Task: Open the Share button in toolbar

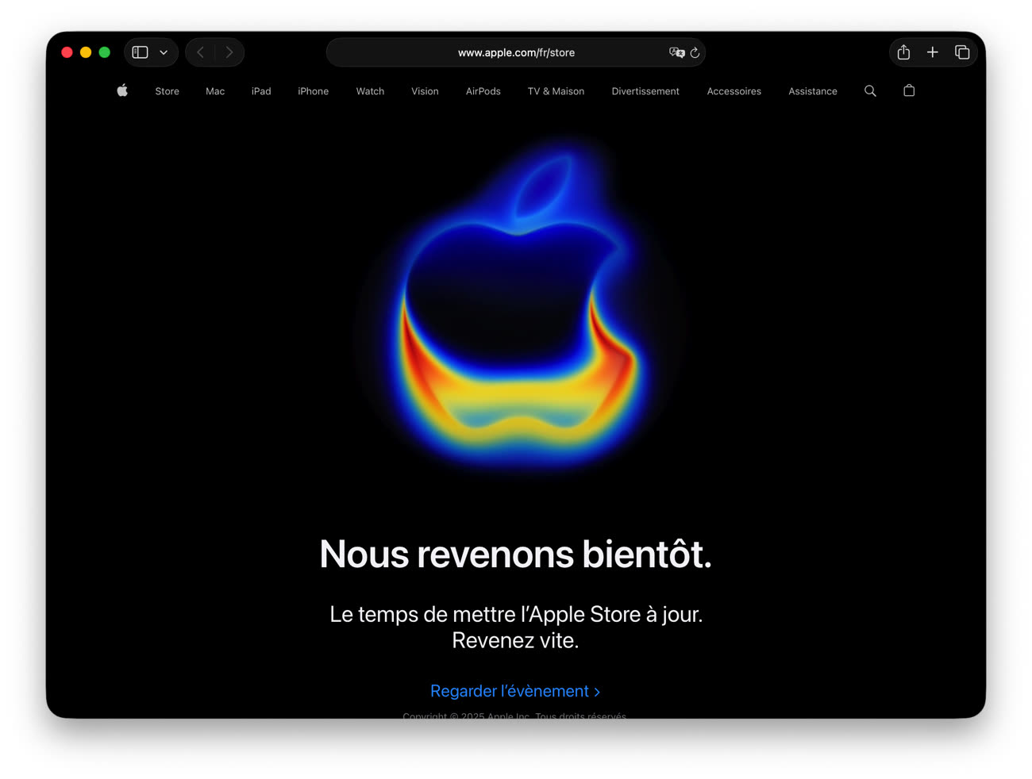Action: [x=903, y=52]
